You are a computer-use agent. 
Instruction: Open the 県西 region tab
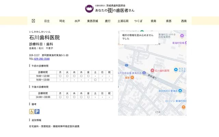[169, 21]
